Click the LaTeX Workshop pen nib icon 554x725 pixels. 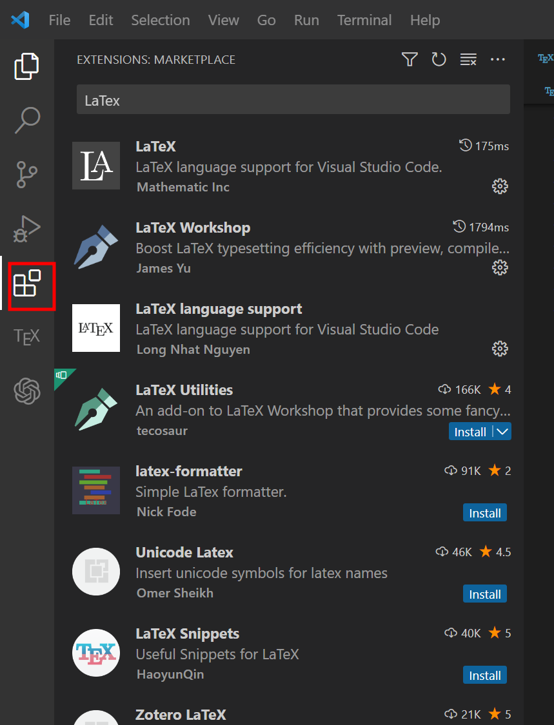[96, 247]
